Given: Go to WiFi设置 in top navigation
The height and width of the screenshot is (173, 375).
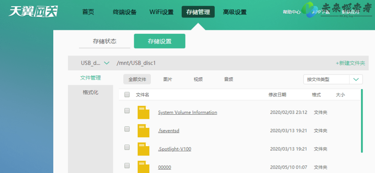Looking at the screenshot, I should tap(161, 12).
